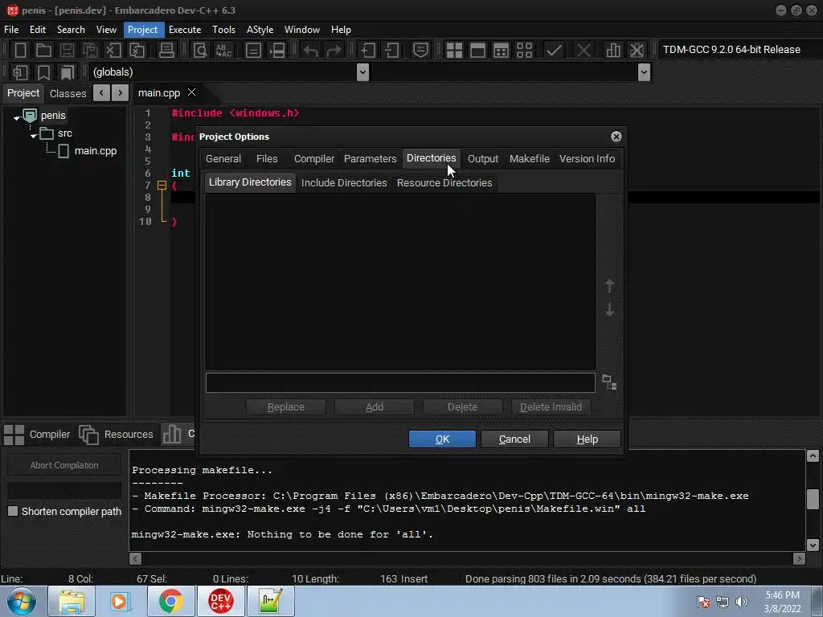This screenshot has width=823, height=617.
Task: Click the Run window icon
Action: point(477,51)
